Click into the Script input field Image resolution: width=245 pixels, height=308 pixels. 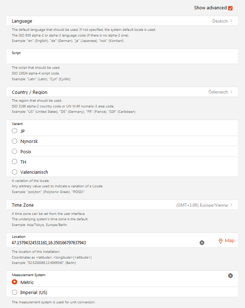tap(122, 59)
